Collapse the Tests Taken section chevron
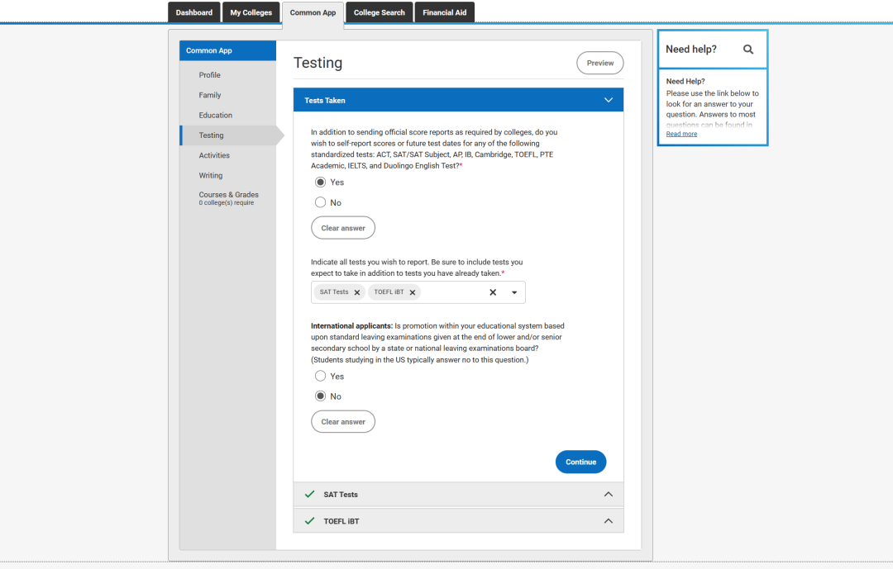This screenshot has height=569, width=893. tap(609, 100)
